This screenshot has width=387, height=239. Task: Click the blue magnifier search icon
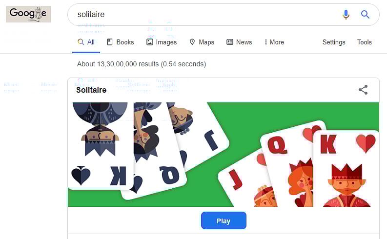[x=365, y=15]
